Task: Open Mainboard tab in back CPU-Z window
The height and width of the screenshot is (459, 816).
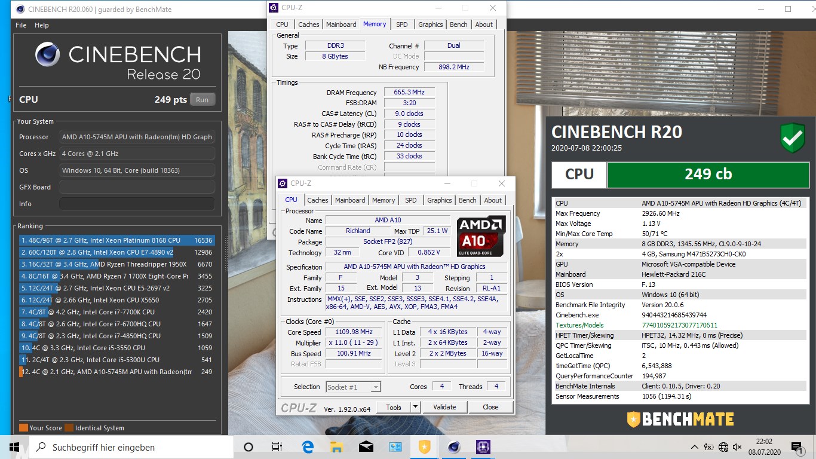Action: point(341,25)
